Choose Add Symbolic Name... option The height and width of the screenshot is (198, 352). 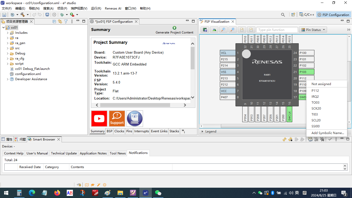(328, 133)
